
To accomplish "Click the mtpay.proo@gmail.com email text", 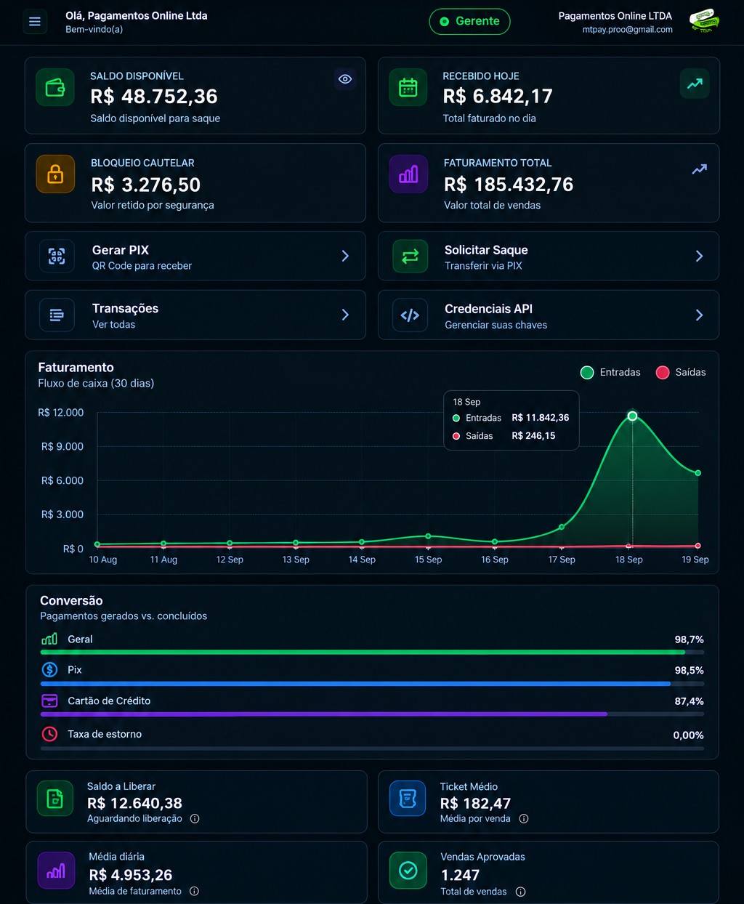I will pyautogui.click(x=627, y=30).
